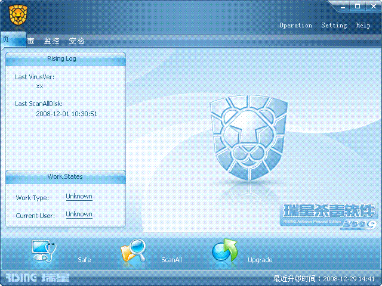Viewport: 382px width, 286px height.
Task: Click the Rising lion logo icon
Action: [x=18, y=15]
